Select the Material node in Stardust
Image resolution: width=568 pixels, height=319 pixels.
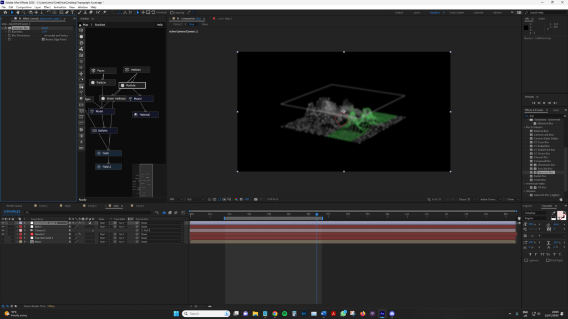(146, 115)
